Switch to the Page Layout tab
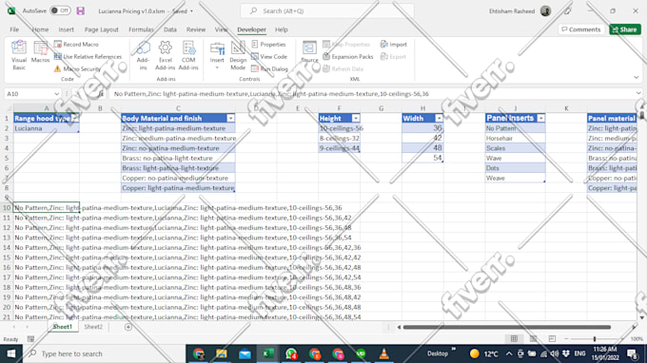The image size is (647, 363). click(x=102, y=29)
